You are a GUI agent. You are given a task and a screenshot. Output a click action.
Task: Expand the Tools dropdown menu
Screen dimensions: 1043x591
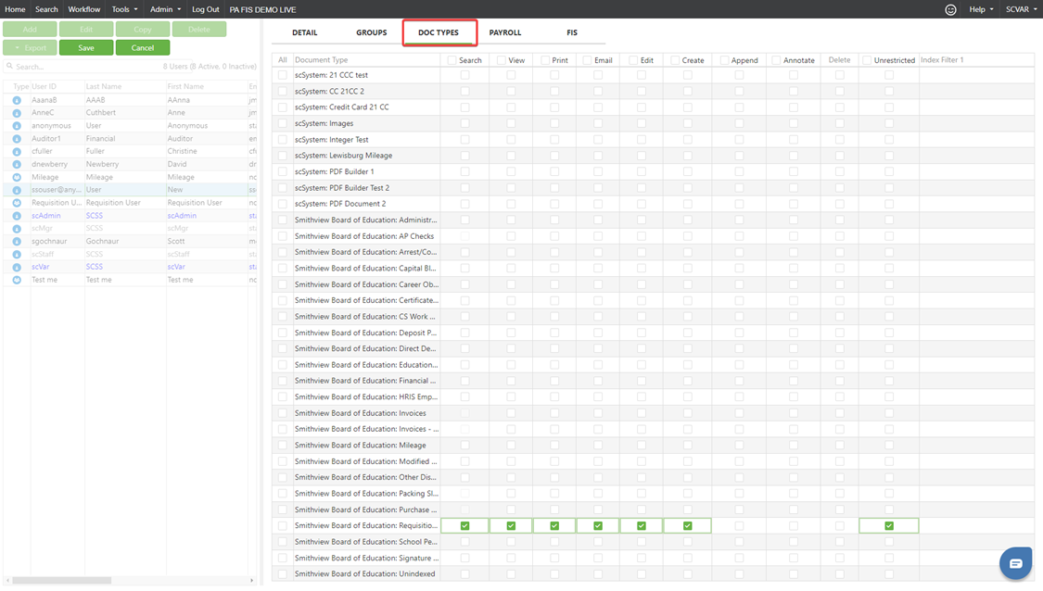124,9
